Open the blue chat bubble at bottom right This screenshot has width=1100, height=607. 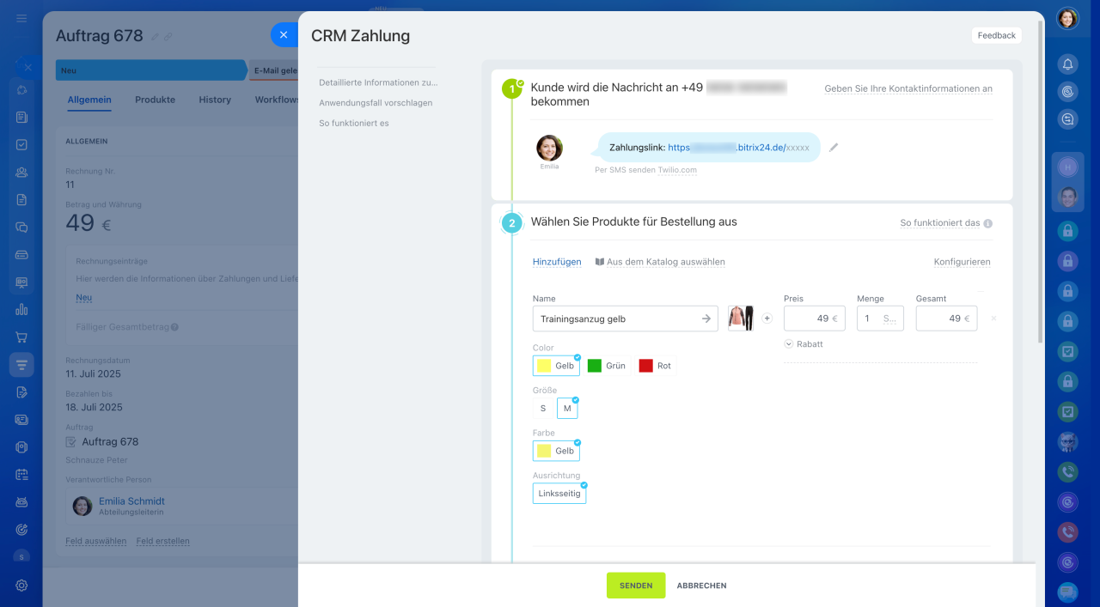point(1067,592)
